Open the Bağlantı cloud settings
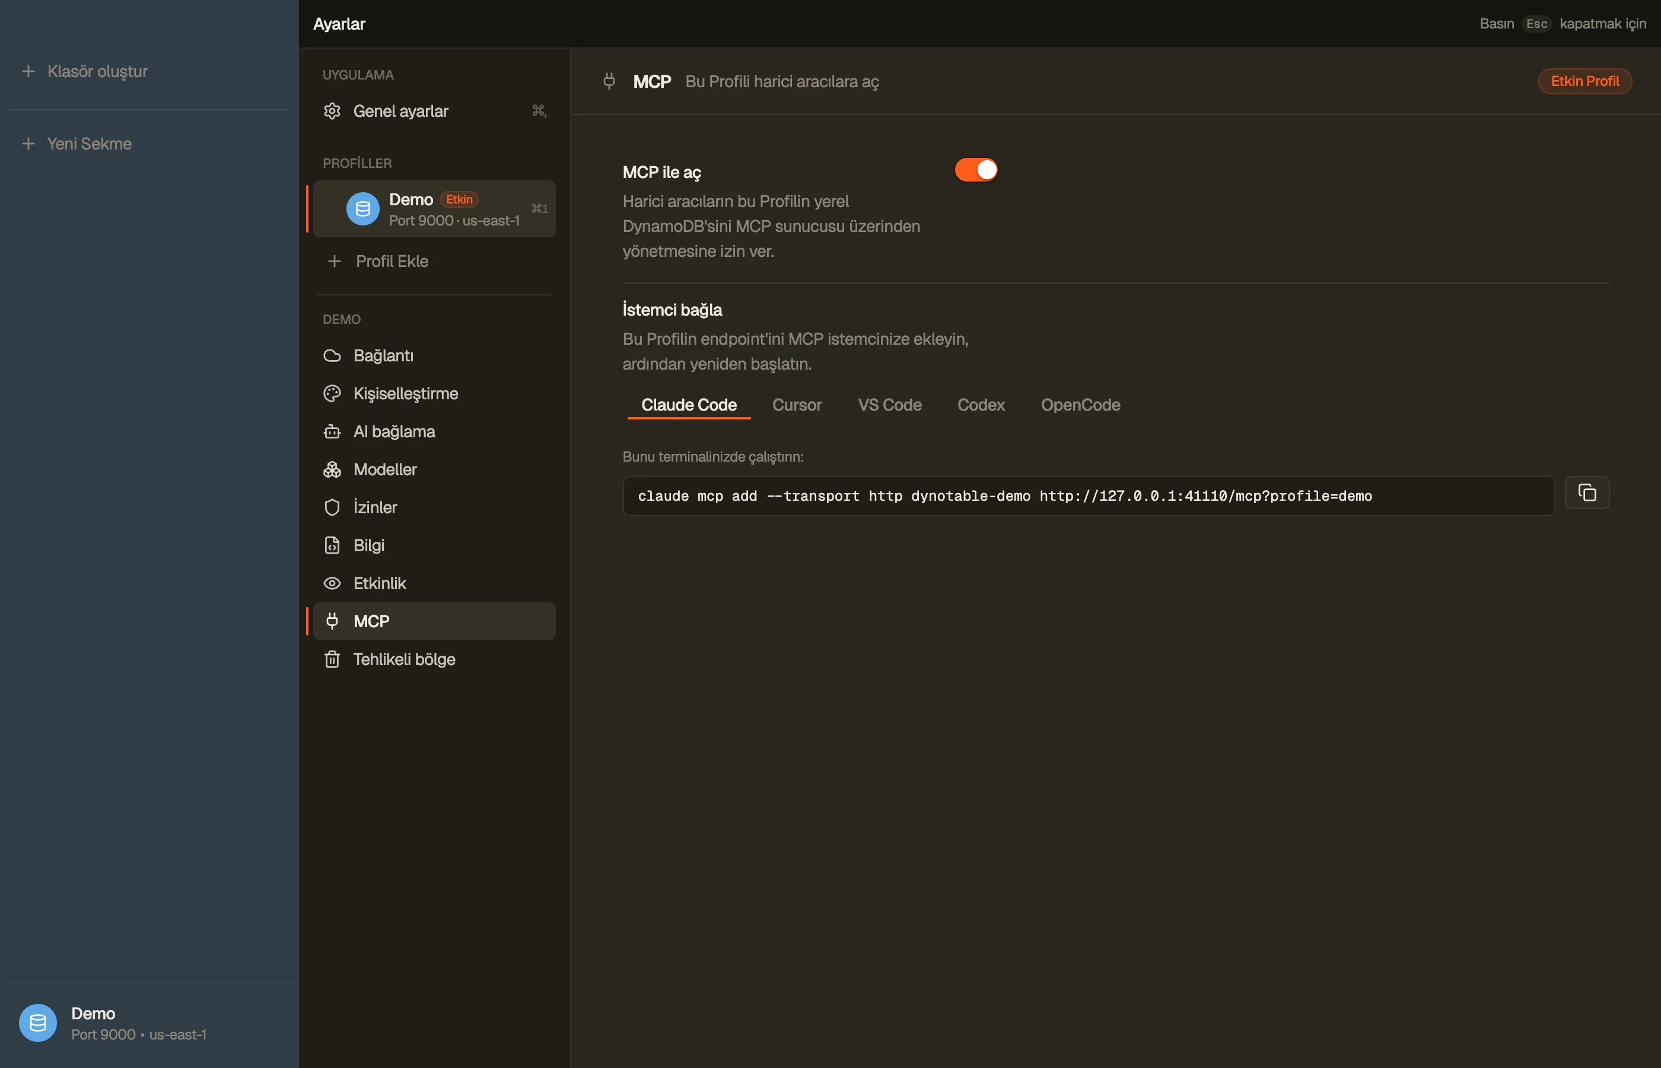The height and width of the screenshot is (1068, 1661). (x=434, y=356)
